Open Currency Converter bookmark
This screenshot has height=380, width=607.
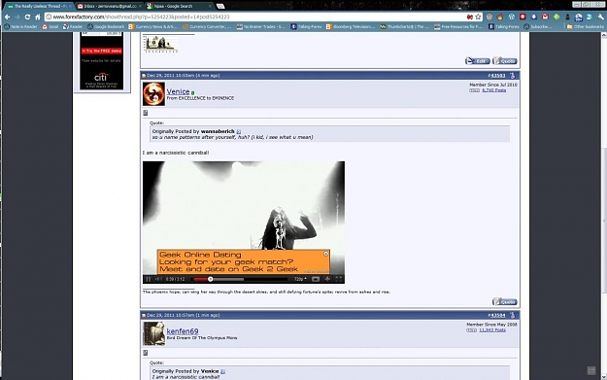click(207, 27)
